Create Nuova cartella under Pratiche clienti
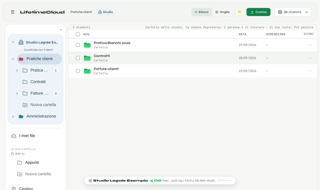This screenshot has height=190, width=320. point(43,105)
